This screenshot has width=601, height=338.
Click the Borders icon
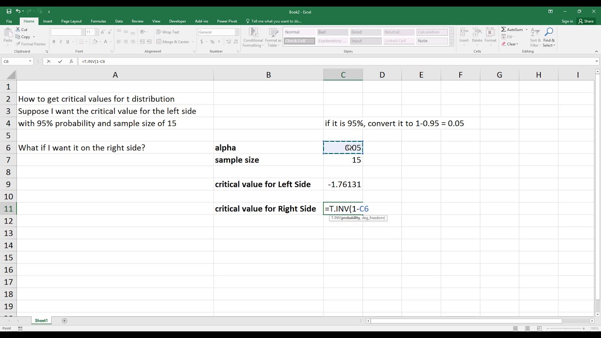click(x=80, y=42)
